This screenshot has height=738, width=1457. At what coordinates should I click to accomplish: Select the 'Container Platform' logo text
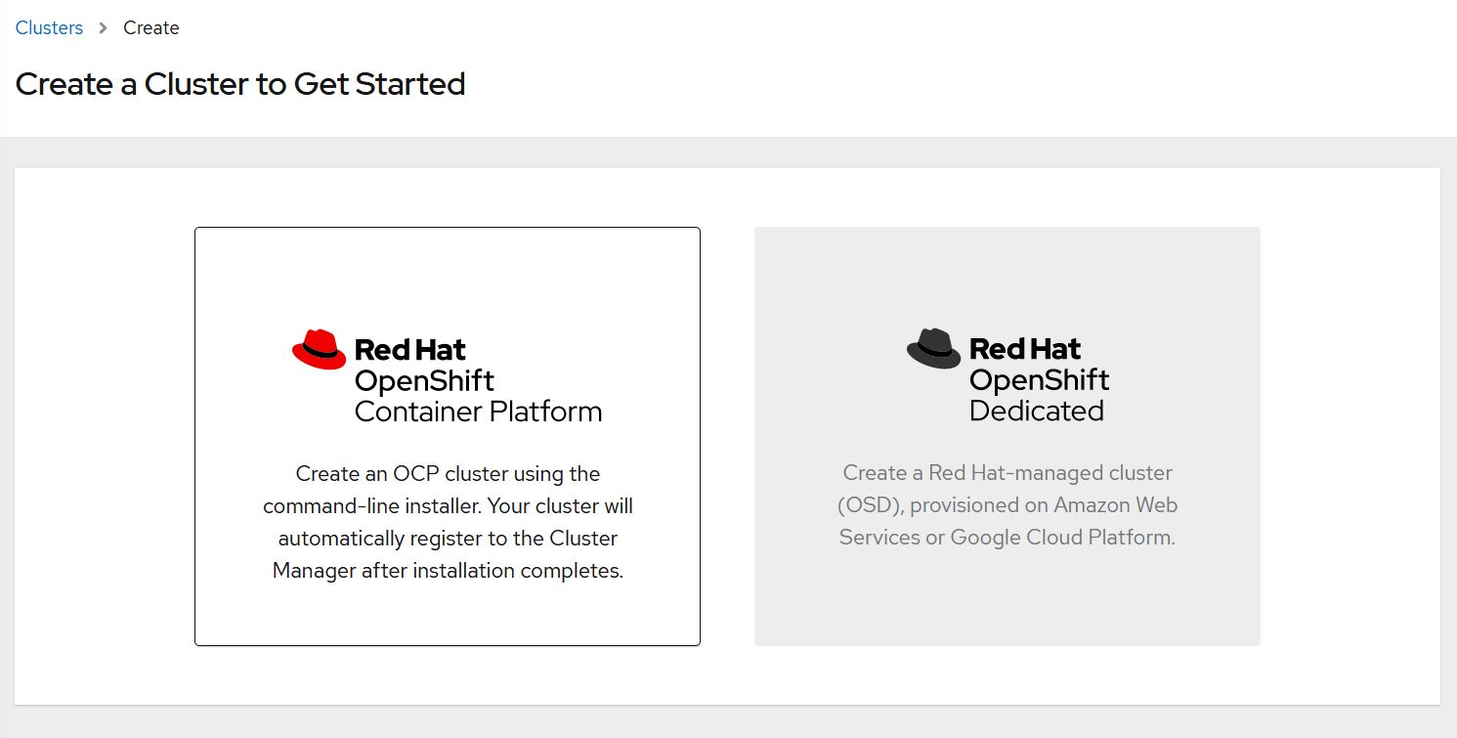[x=478, y=412]
